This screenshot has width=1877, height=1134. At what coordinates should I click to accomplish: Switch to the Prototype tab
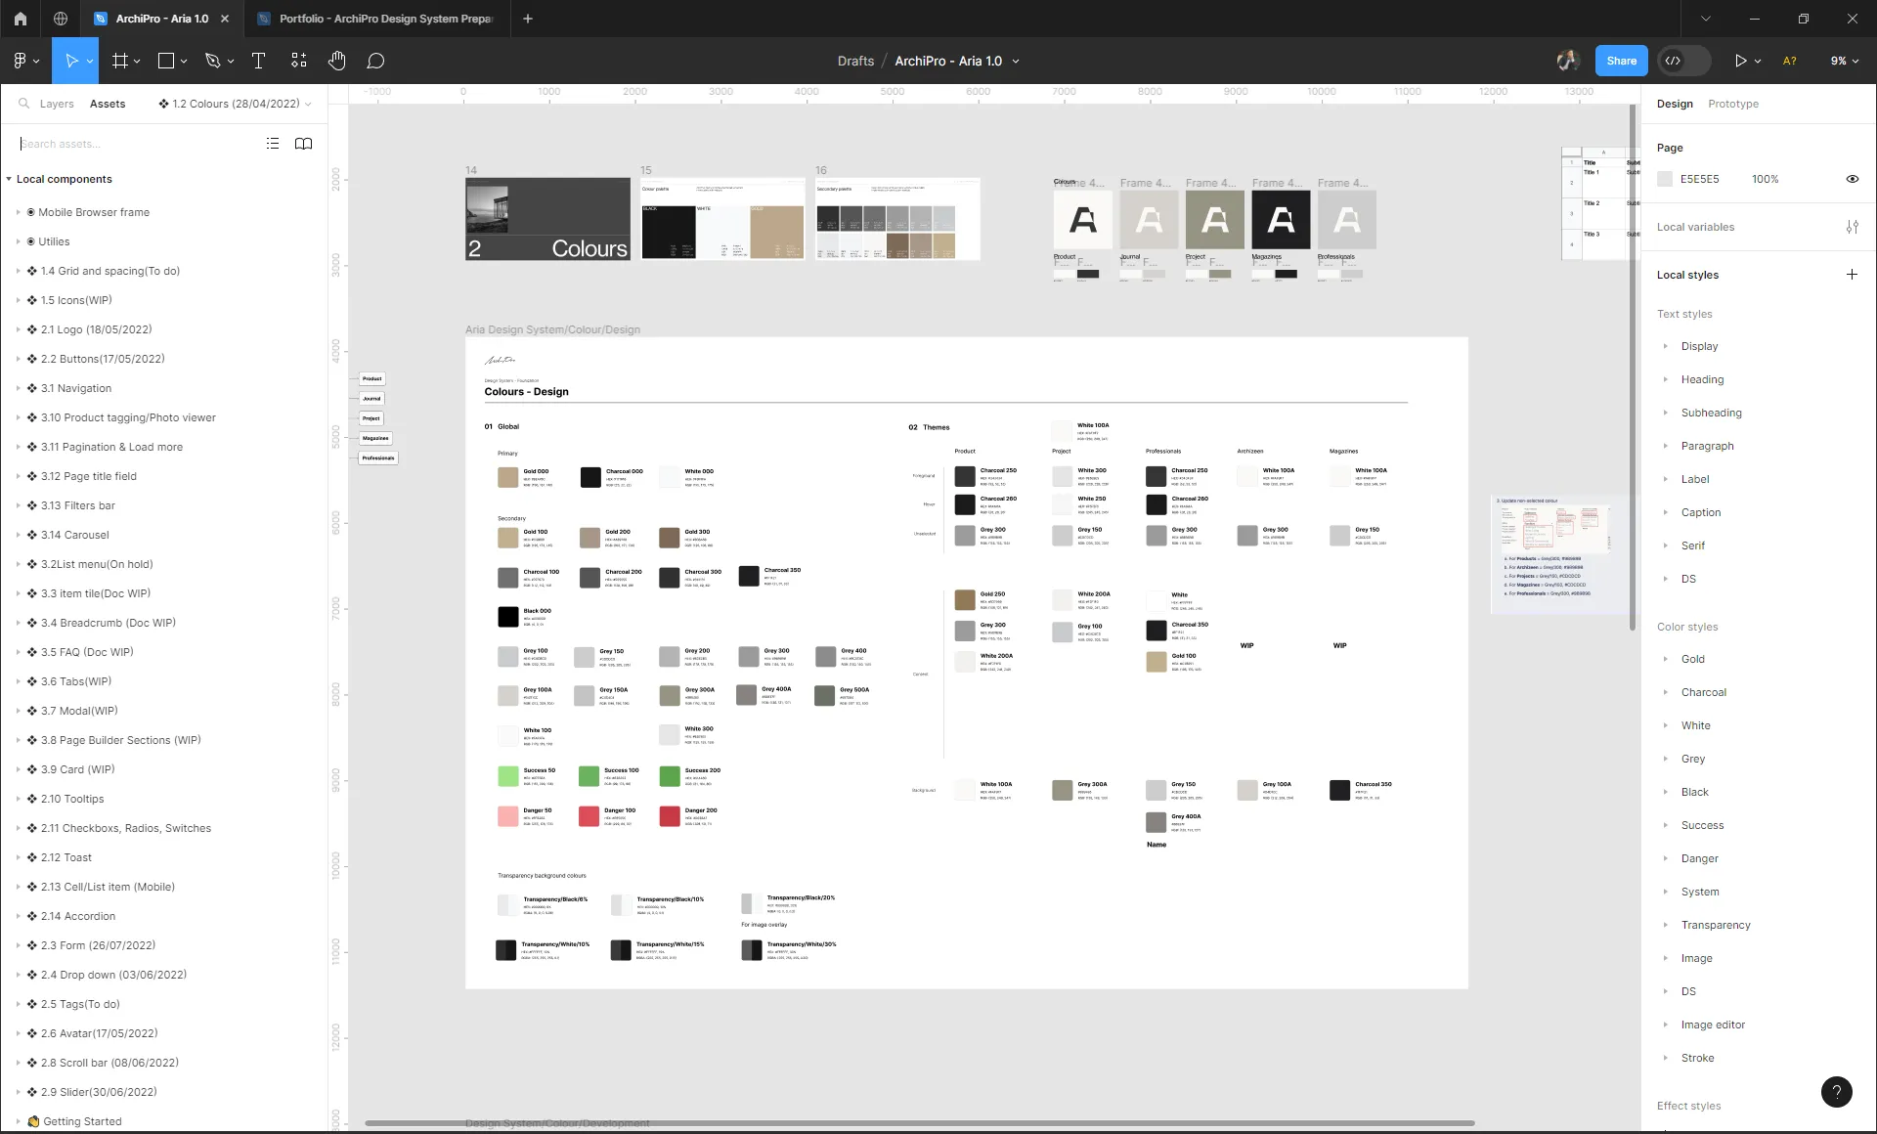point(1733,104)
